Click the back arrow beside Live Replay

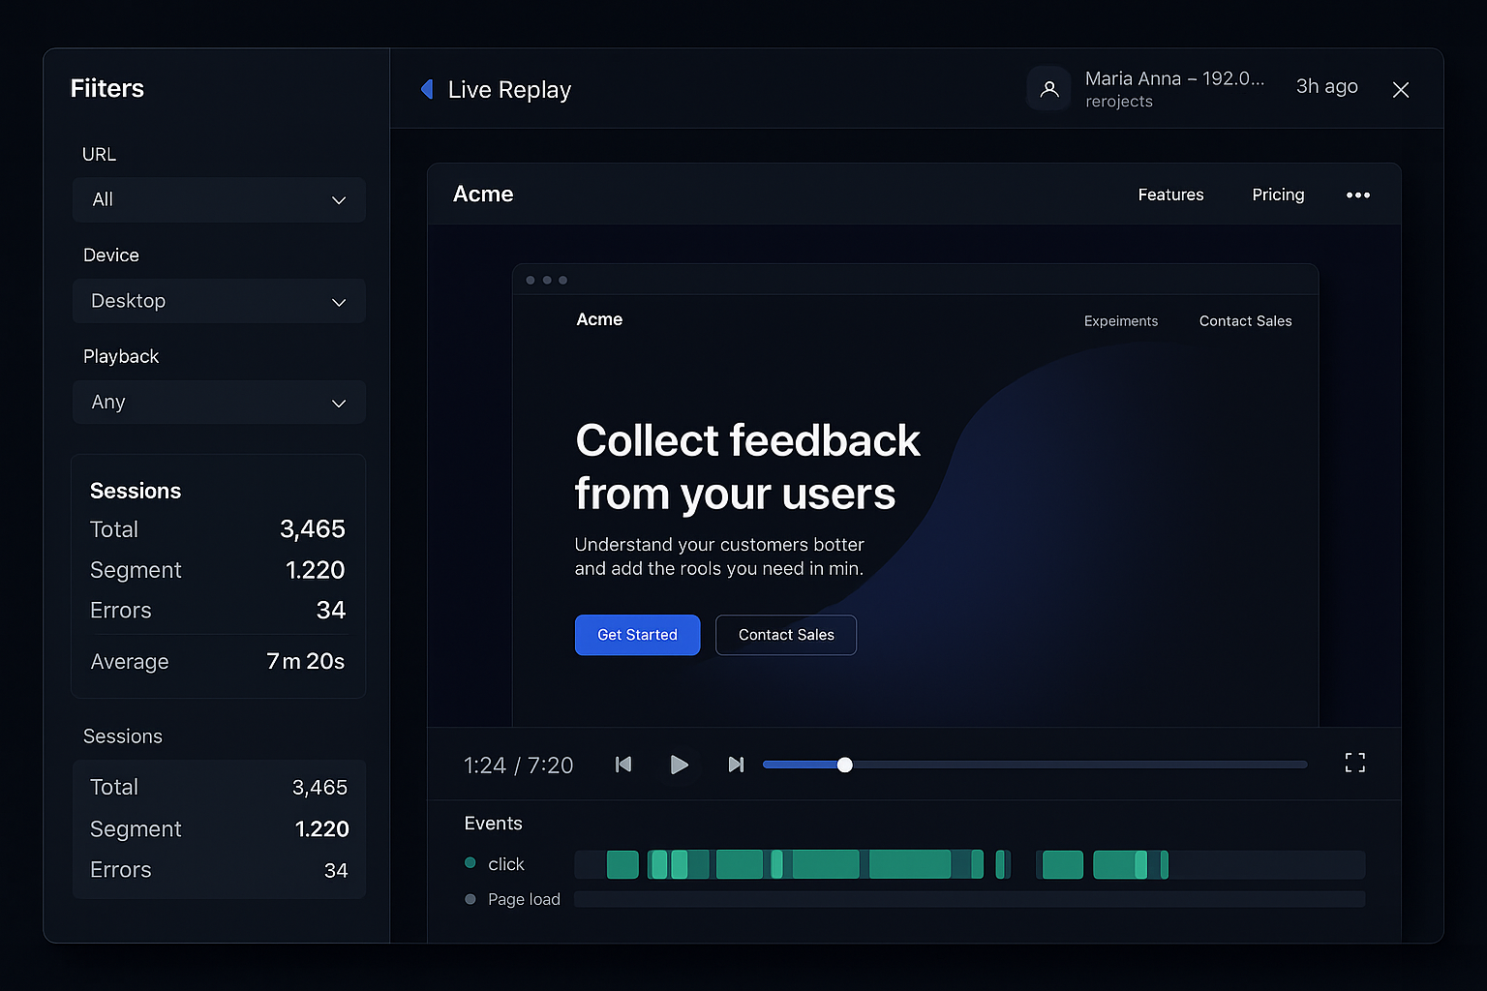pos(427,89)
